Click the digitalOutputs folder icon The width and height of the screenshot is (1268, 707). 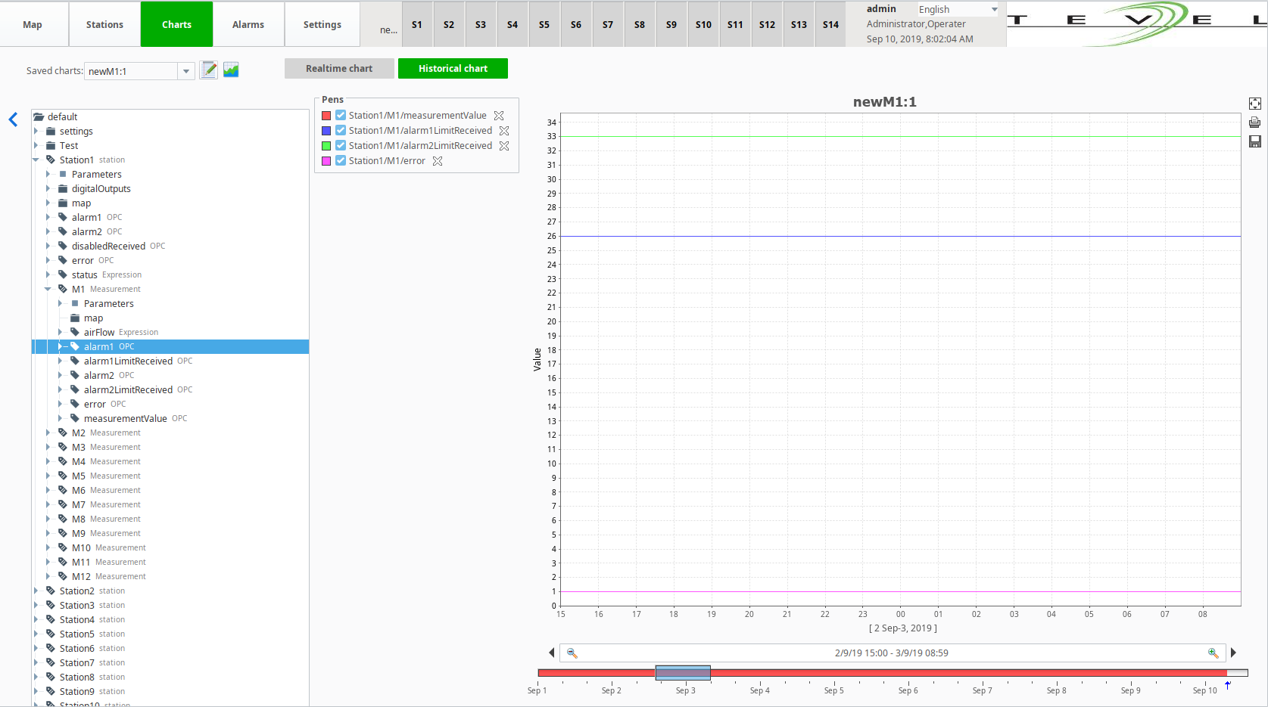point(63,189)
